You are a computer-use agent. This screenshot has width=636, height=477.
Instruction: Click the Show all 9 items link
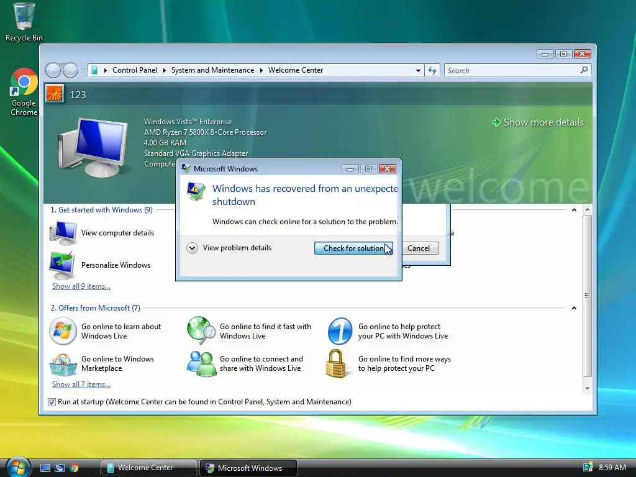[x=81, y=286]
